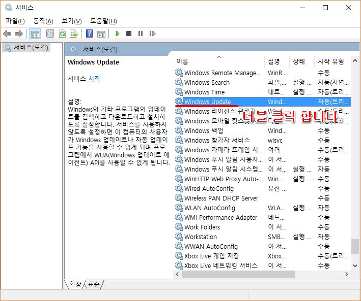361x301 pixels.
Task: Open the 동작(A) menu
Action: (x=43, y=21)
